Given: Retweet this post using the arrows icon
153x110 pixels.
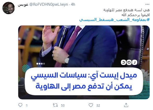Looking at the screenshot, I should tap(55, 105).
